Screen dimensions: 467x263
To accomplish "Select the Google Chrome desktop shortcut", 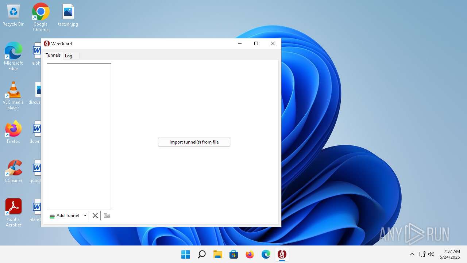I will pos(40,17).
